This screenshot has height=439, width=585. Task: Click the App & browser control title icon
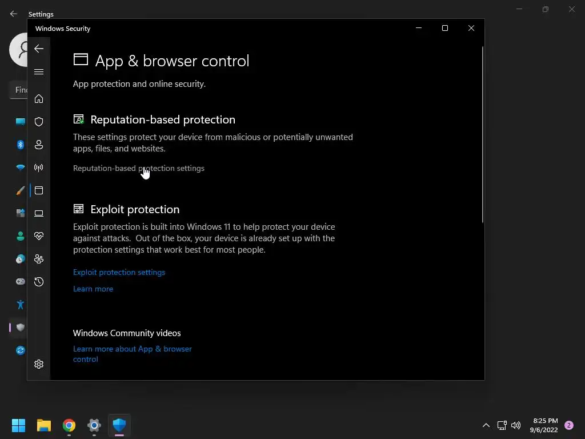tap(81, 59)
